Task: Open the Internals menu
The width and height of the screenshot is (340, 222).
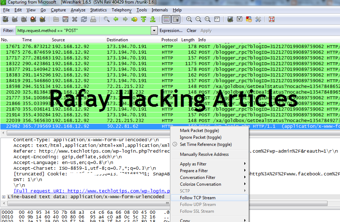Action: pos(160,10)
